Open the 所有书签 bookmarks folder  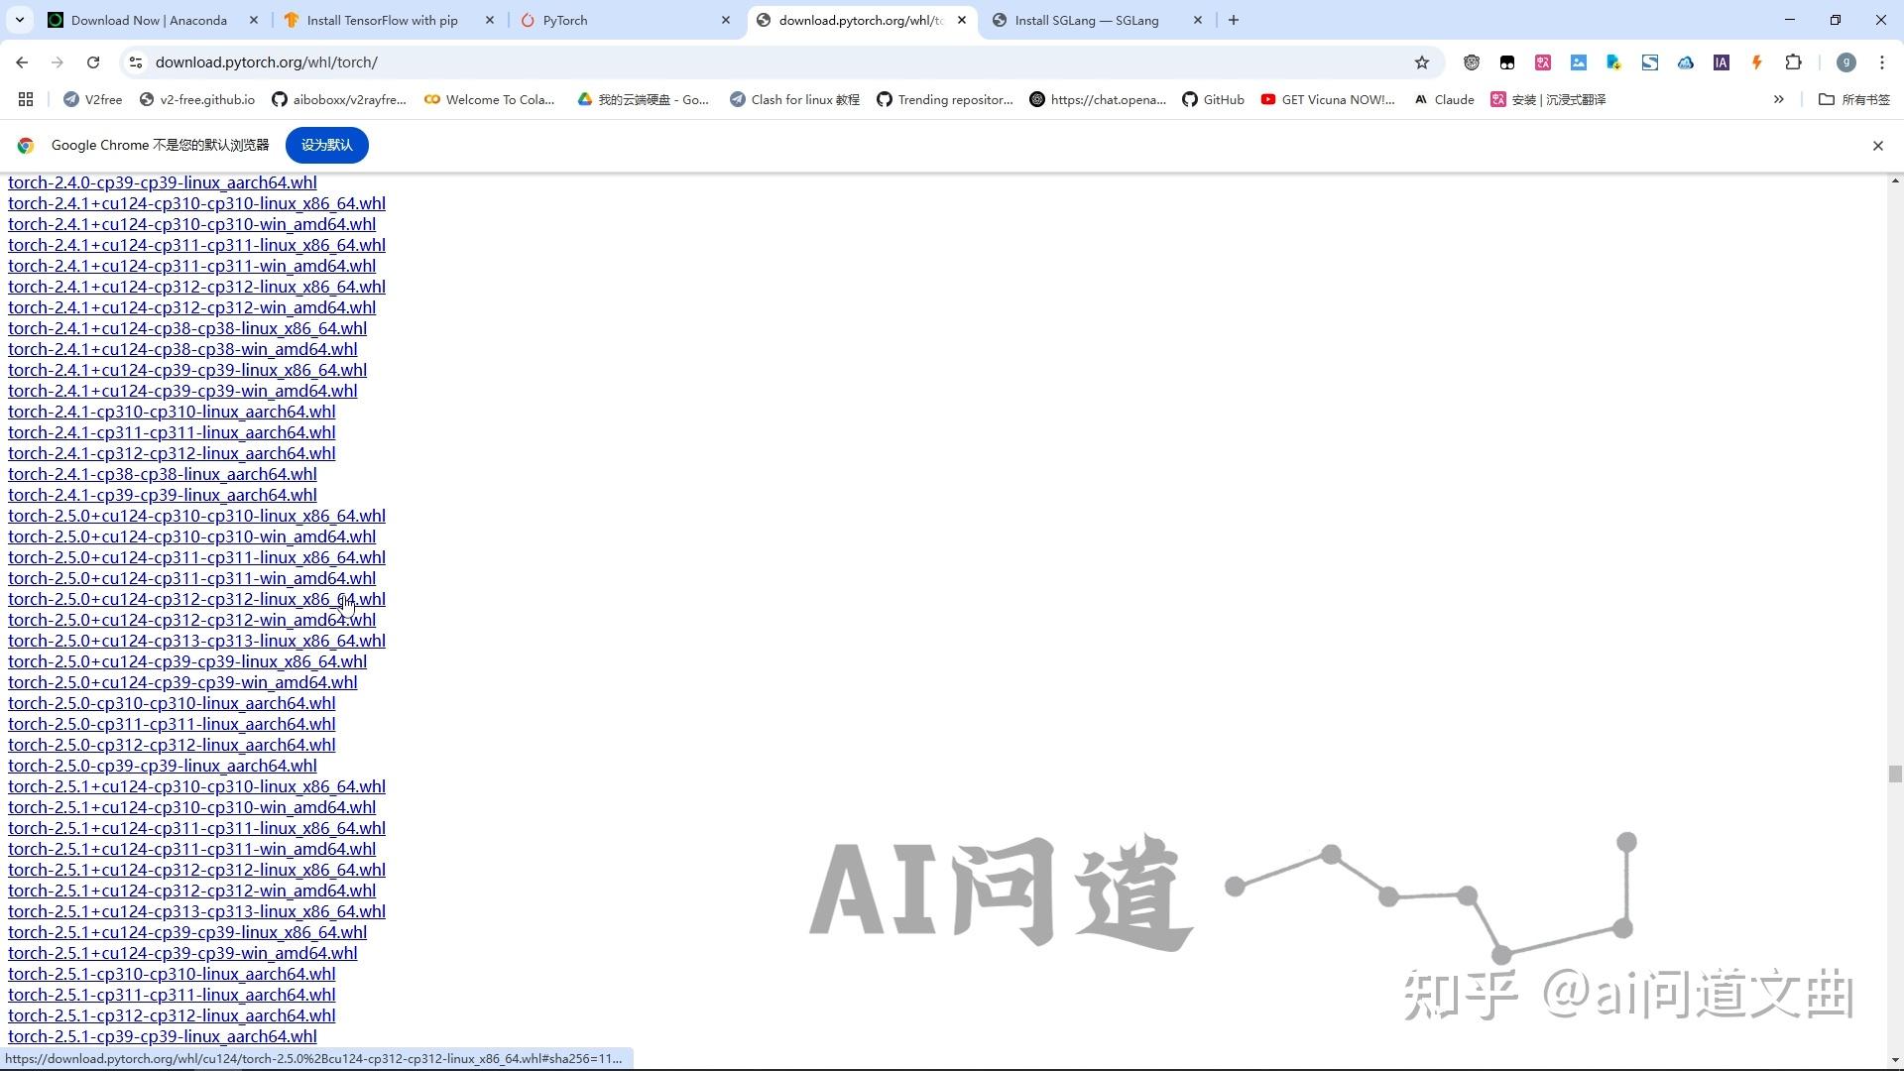tap(1853, 99)
